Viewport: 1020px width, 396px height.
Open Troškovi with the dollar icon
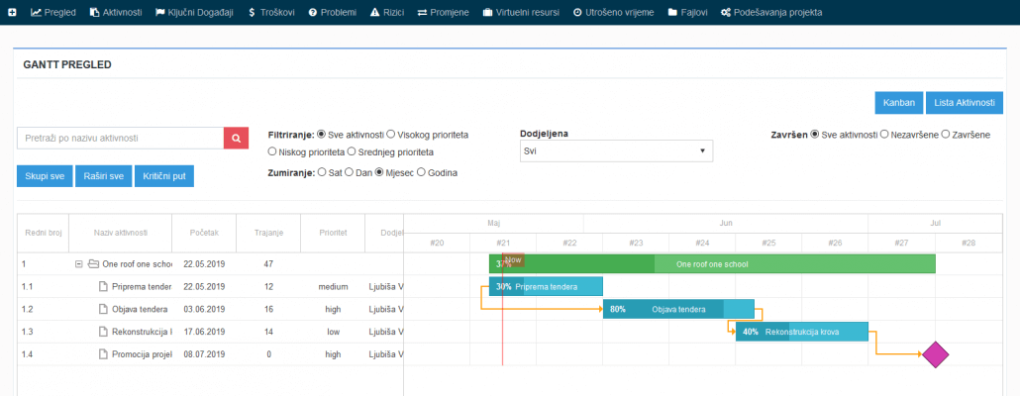[x=271, y=12]
